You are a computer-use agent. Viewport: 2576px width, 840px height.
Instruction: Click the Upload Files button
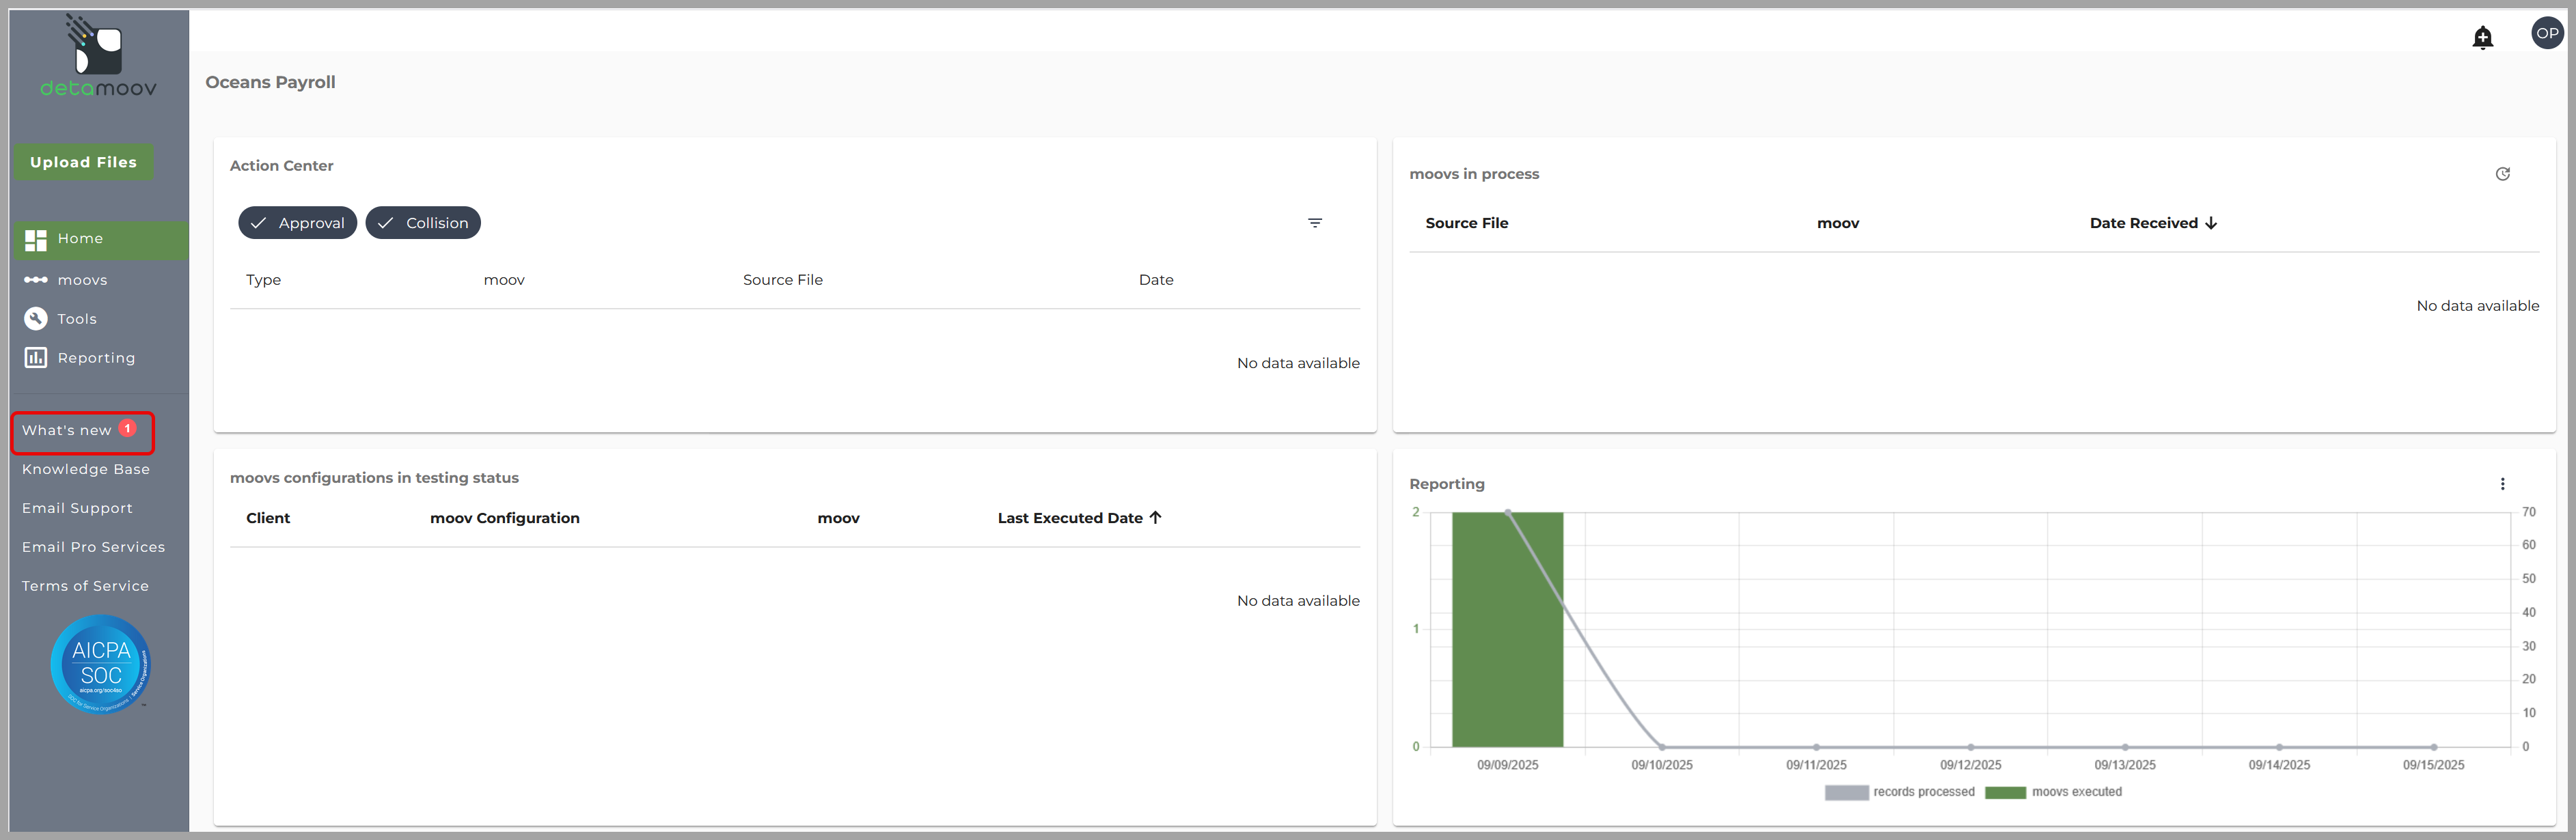coord(83,162)
